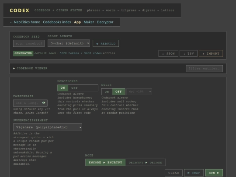Toggle passphrase visibility eye icon
Screen dimensions: 236x177
44,103
